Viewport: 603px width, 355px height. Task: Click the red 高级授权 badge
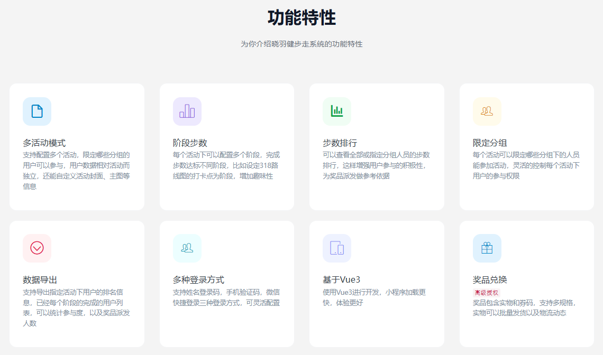[x=486, y=293]
